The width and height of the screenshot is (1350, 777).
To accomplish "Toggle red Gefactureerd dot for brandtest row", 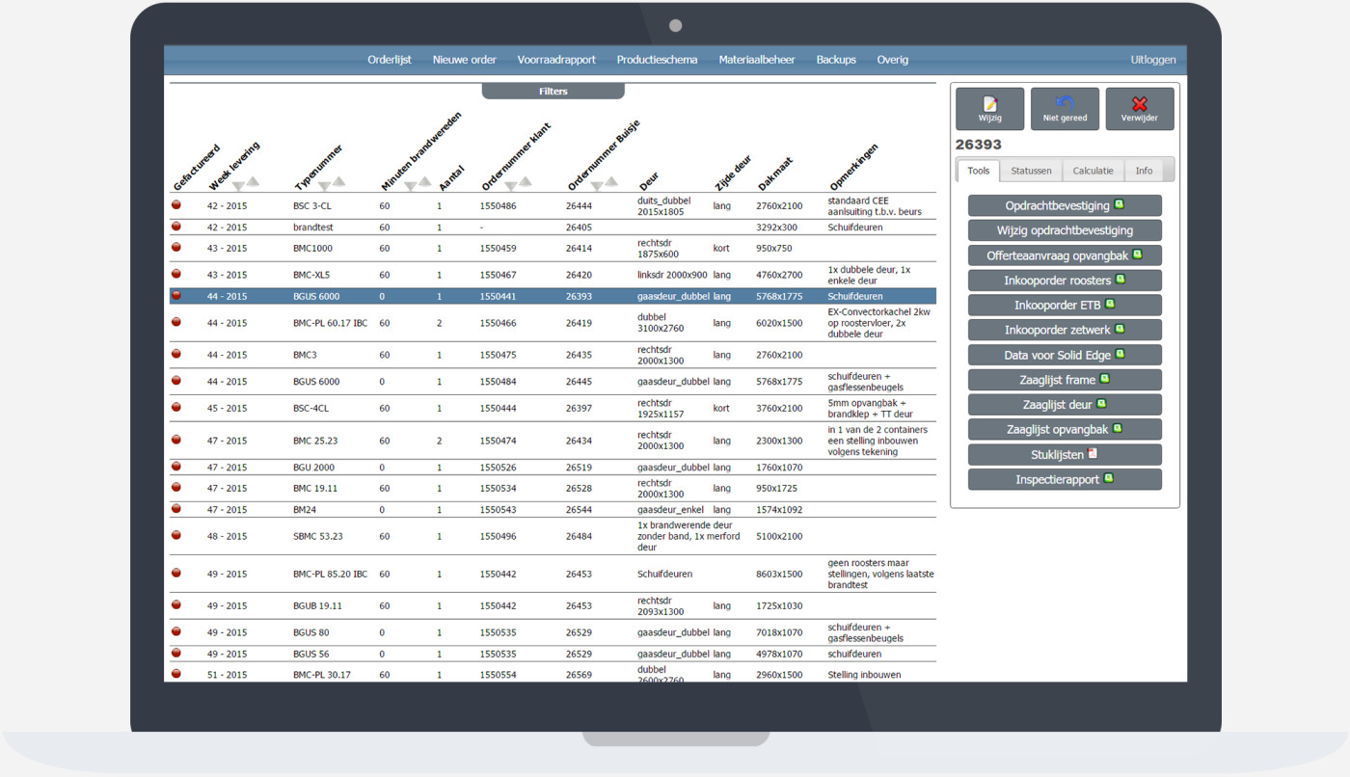I will point(176,227).
